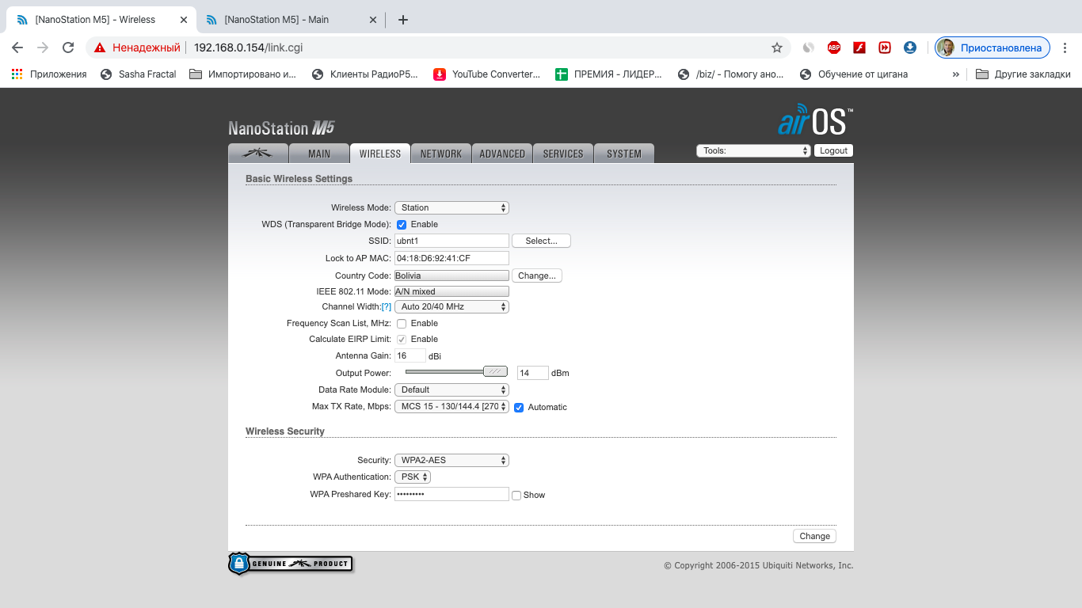The width and height of the screenshot is (1082, 608).
Task: Open the Другие закладки folder
Action: tap(1023, 74)
